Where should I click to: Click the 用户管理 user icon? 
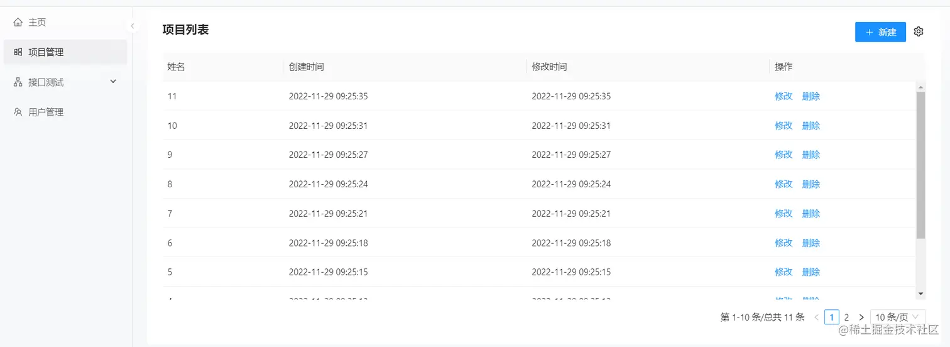click(x=18, y=112)
